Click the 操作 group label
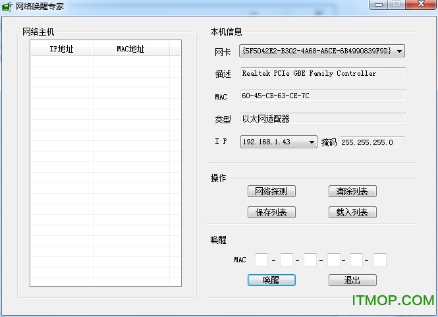Image resolution: width=438 pixels, height=317 pixels. click(218, 178)
